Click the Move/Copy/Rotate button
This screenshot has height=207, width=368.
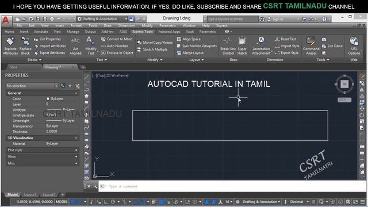click(x=155, y=43)
